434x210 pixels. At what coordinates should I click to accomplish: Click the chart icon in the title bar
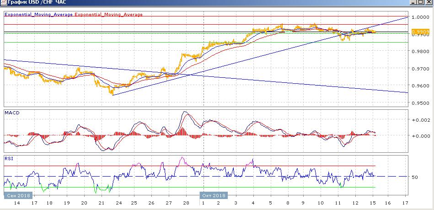(x=3, y=2)
